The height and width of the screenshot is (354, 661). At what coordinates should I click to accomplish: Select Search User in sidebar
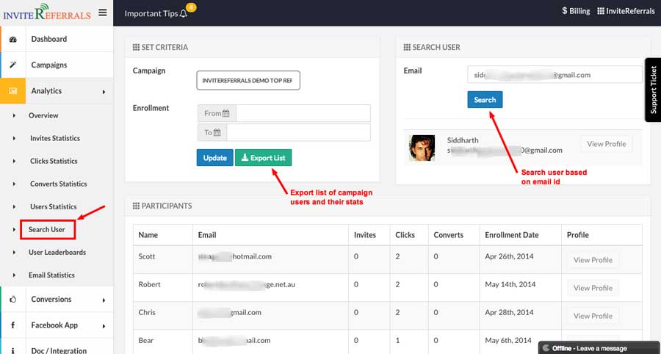[48, 230]
